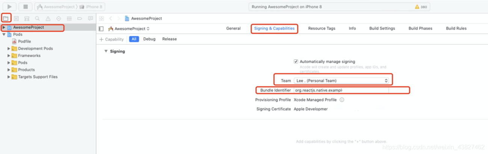Open the Breakpoint navigator
The image size is (488, 154).
click(x=80, y=18)
